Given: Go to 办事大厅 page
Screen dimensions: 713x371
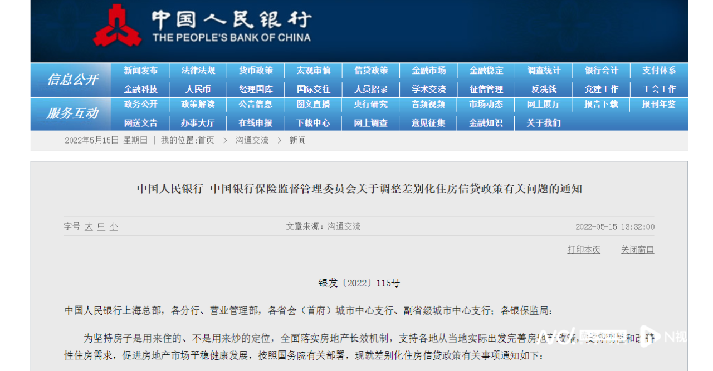Looking at the screenshot, I should point(198,123).
